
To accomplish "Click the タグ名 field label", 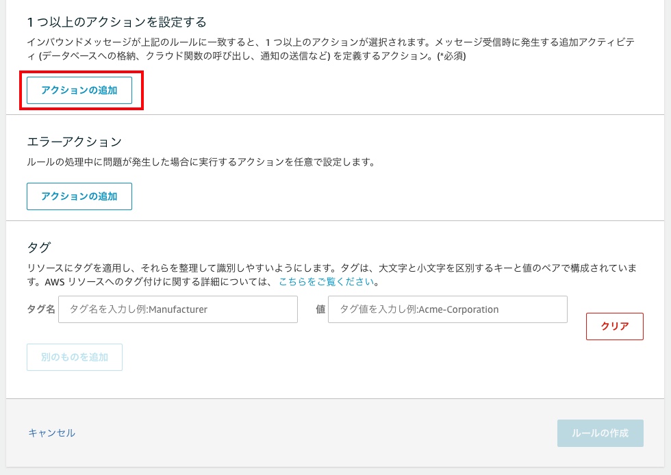I will 41,309.
